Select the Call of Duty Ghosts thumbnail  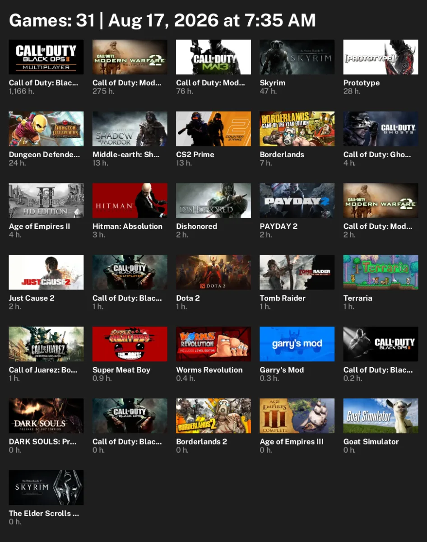click(381, 129)
